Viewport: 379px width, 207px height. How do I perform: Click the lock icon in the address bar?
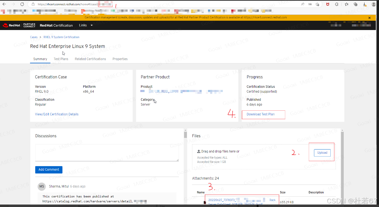point(33,4)
